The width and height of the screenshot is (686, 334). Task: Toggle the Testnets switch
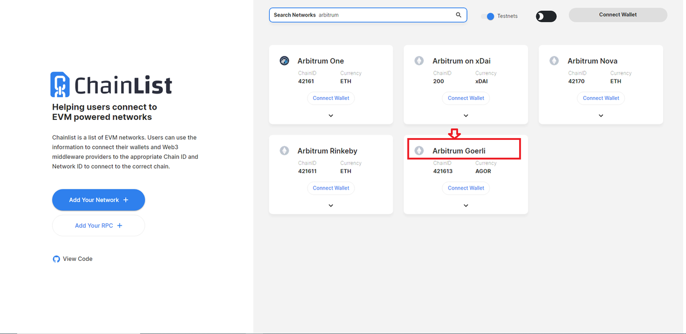488,16
